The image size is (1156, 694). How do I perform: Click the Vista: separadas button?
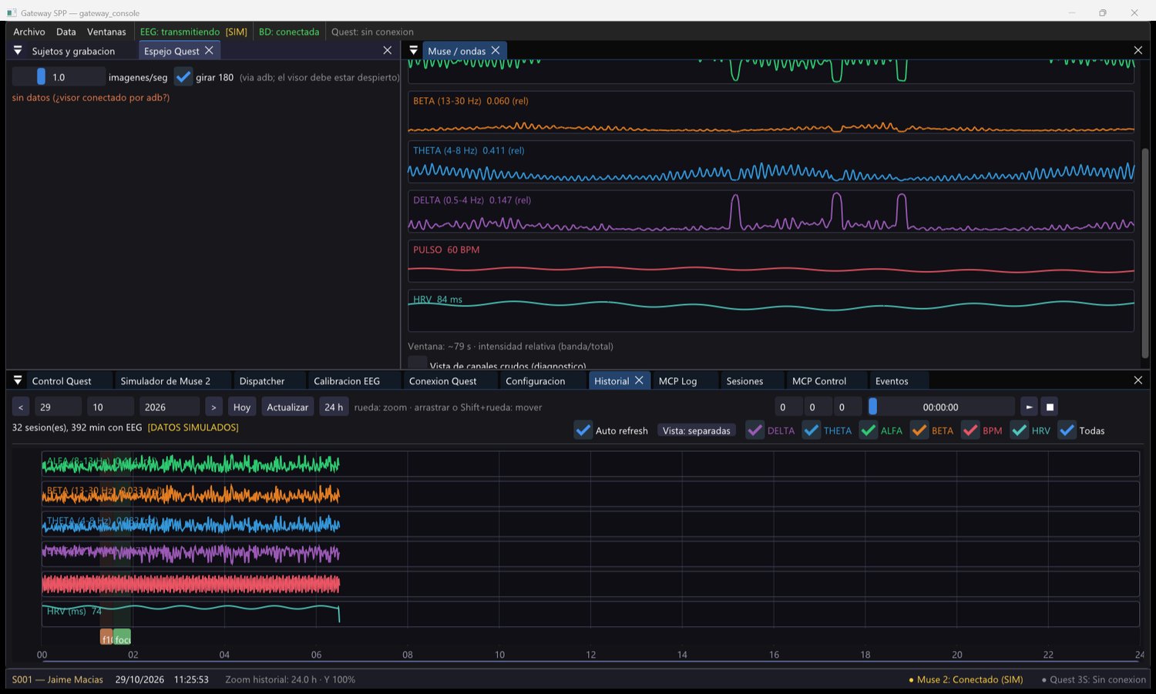(x=697, y=431)
